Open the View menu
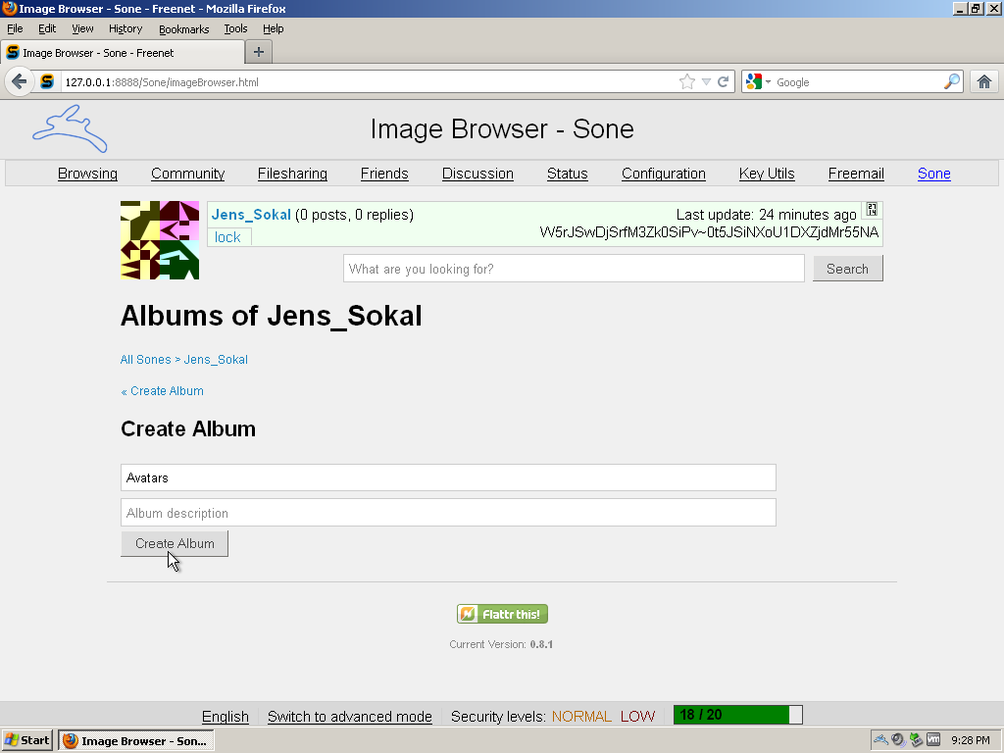This screenshot has height=753, width=1004. click(x=82, y=28)
